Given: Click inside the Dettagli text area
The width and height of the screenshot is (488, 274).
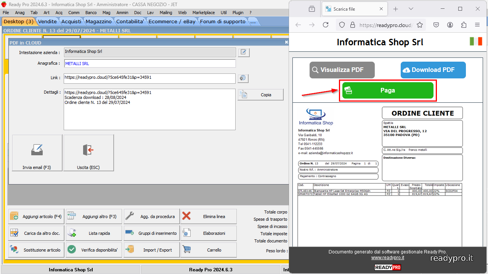Looking at the screenshot, I should pyautogui.click(x=149, y=110).
